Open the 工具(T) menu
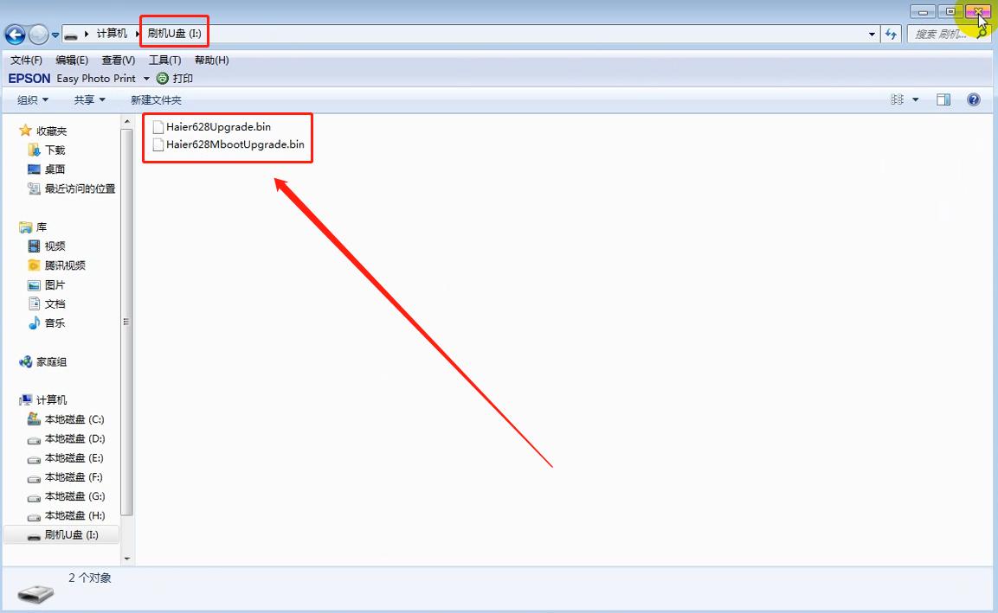998x613 pixels. (x=164, y=60)
